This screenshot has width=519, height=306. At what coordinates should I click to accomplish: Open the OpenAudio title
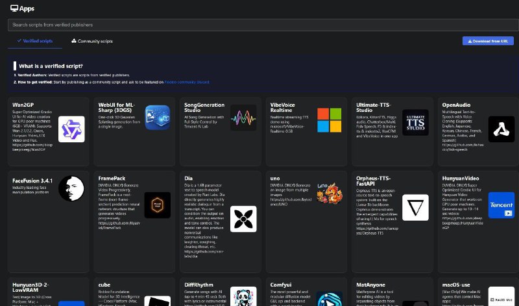[456, 105]
